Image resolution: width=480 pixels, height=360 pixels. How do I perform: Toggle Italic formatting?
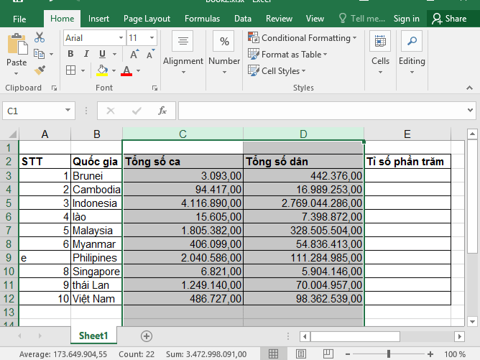pyautogui.click(x=86, y=54)
